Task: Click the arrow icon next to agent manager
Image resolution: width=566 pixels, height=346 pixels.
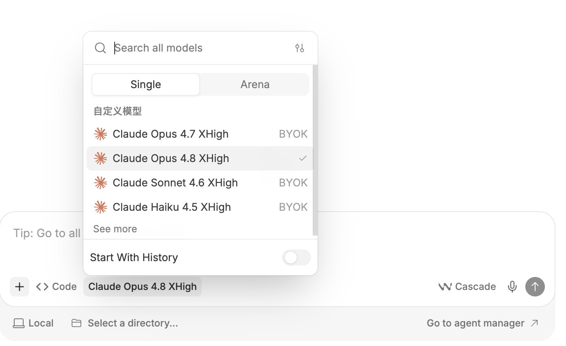Action: [x=534, y=323]
